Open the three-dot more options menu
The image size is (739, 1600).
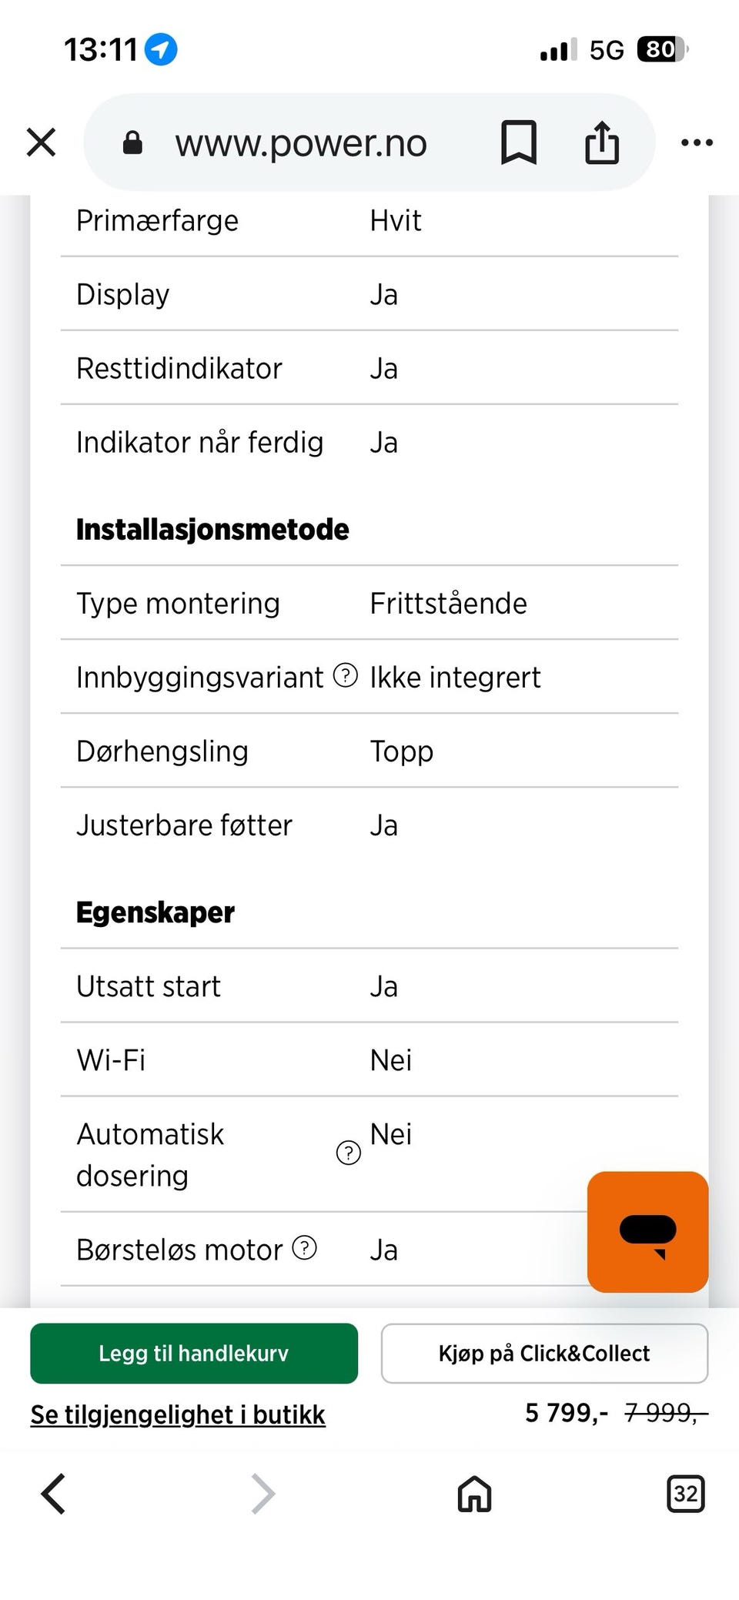tap(697, 142)
